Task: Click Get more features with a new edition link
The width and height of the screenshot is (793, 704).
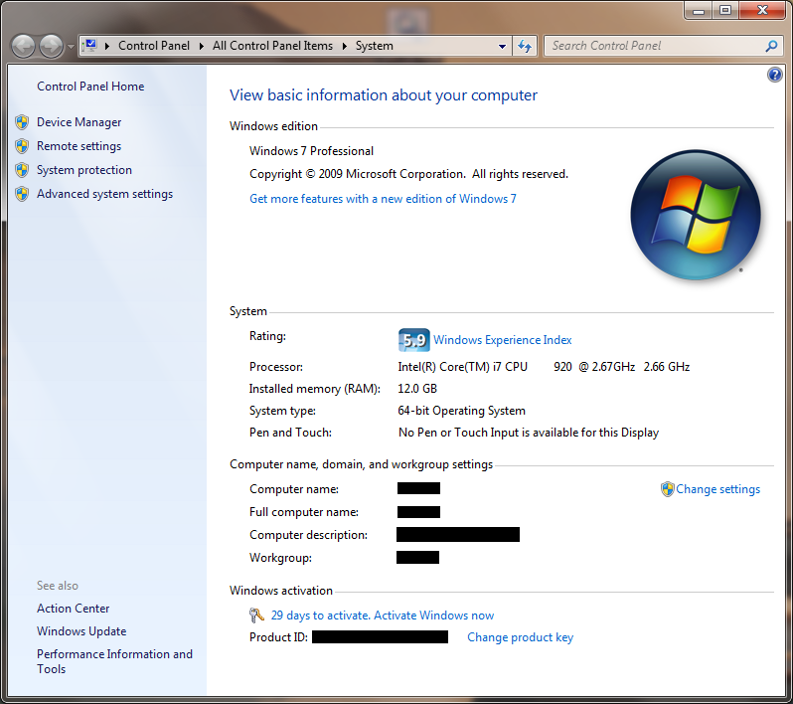Action: pyautogui.click(x=383, y=199)
